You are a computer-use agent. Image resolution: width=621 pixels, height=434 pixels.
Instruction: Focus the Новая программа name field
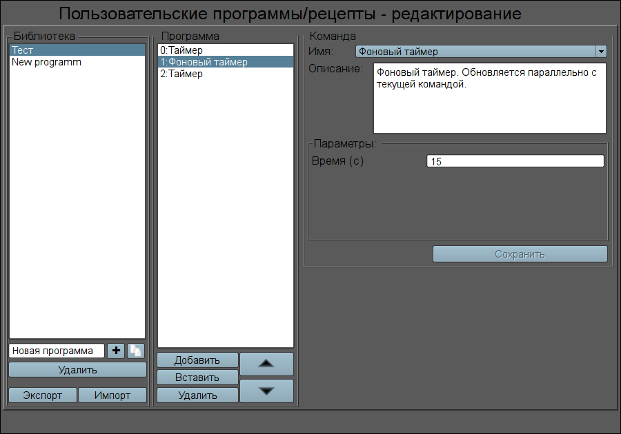coord(57,351)
